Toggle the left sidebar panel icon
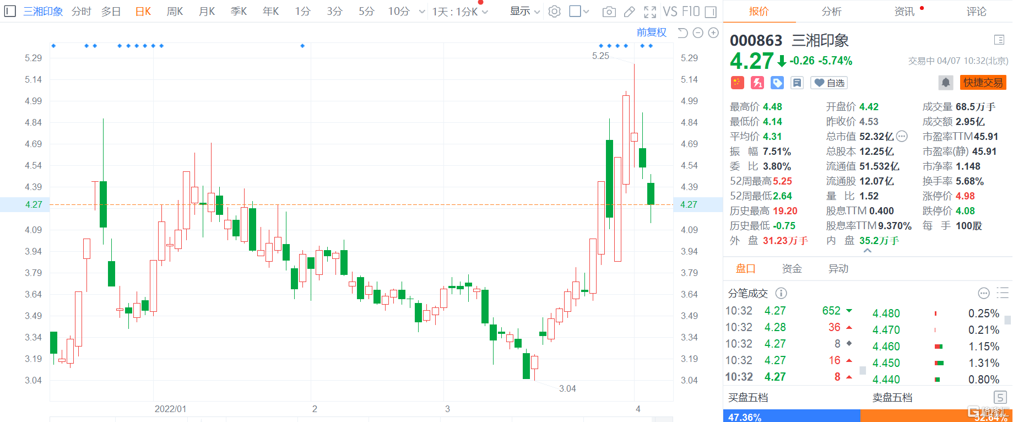 point(10,11)
